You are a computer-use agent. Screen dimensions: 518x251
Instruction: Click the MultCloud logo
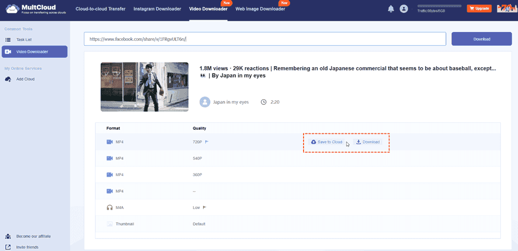tap(36, 9)
